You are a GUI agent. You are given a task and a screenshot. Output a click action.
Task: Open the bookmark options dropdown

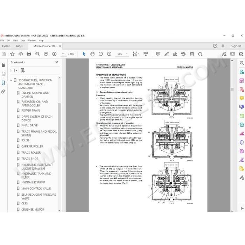click(14, 70)
